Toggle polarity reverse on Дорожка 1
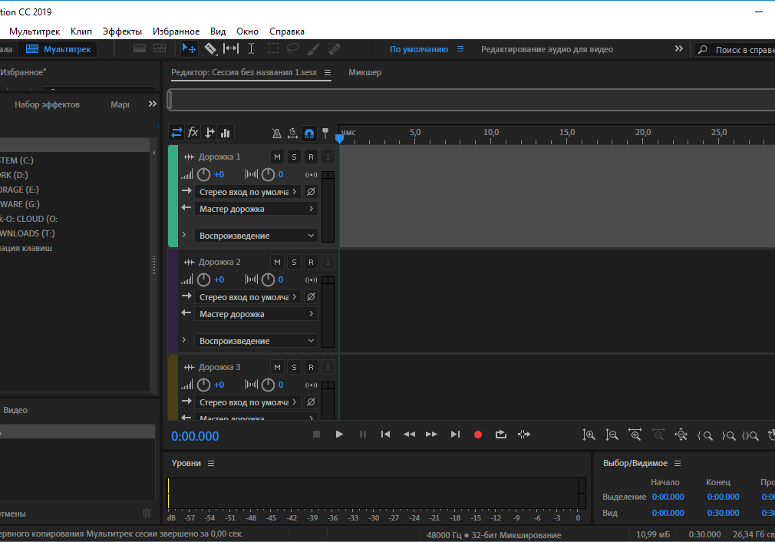Image resolution: width=775 pixels, height=542 pixels. (311, 192)
